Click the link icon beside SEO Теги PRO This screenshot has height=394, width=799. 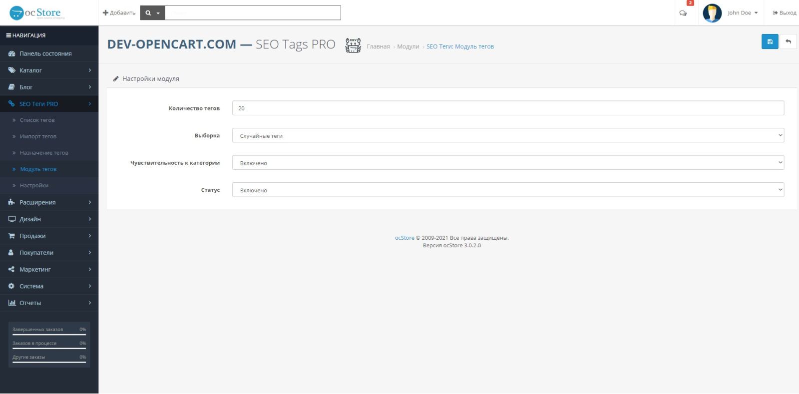point(11,104)
